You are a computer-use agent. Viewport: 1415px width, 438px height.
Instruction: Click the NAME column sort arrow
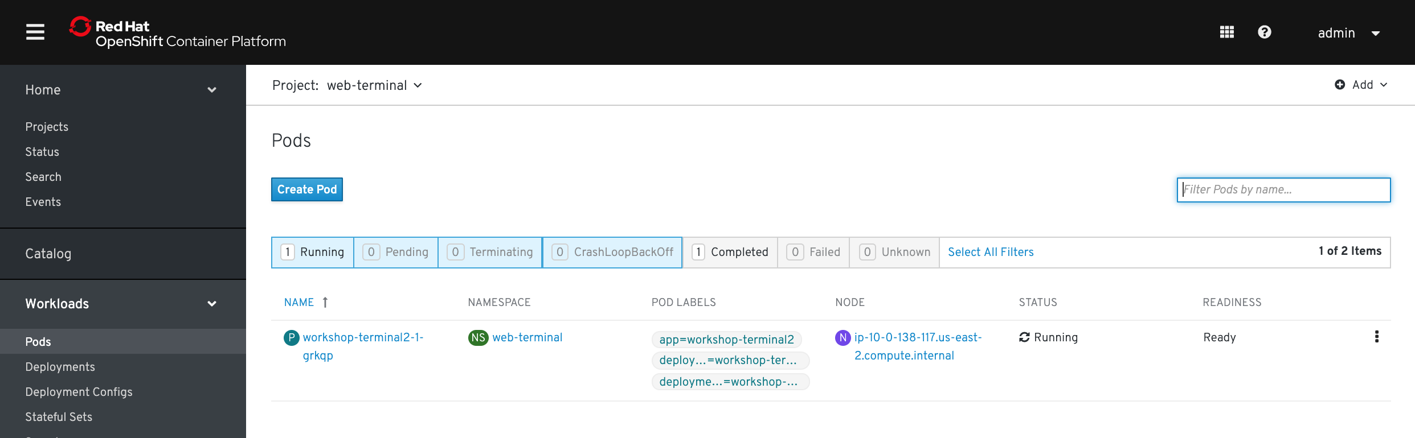[x=325, y=303]
